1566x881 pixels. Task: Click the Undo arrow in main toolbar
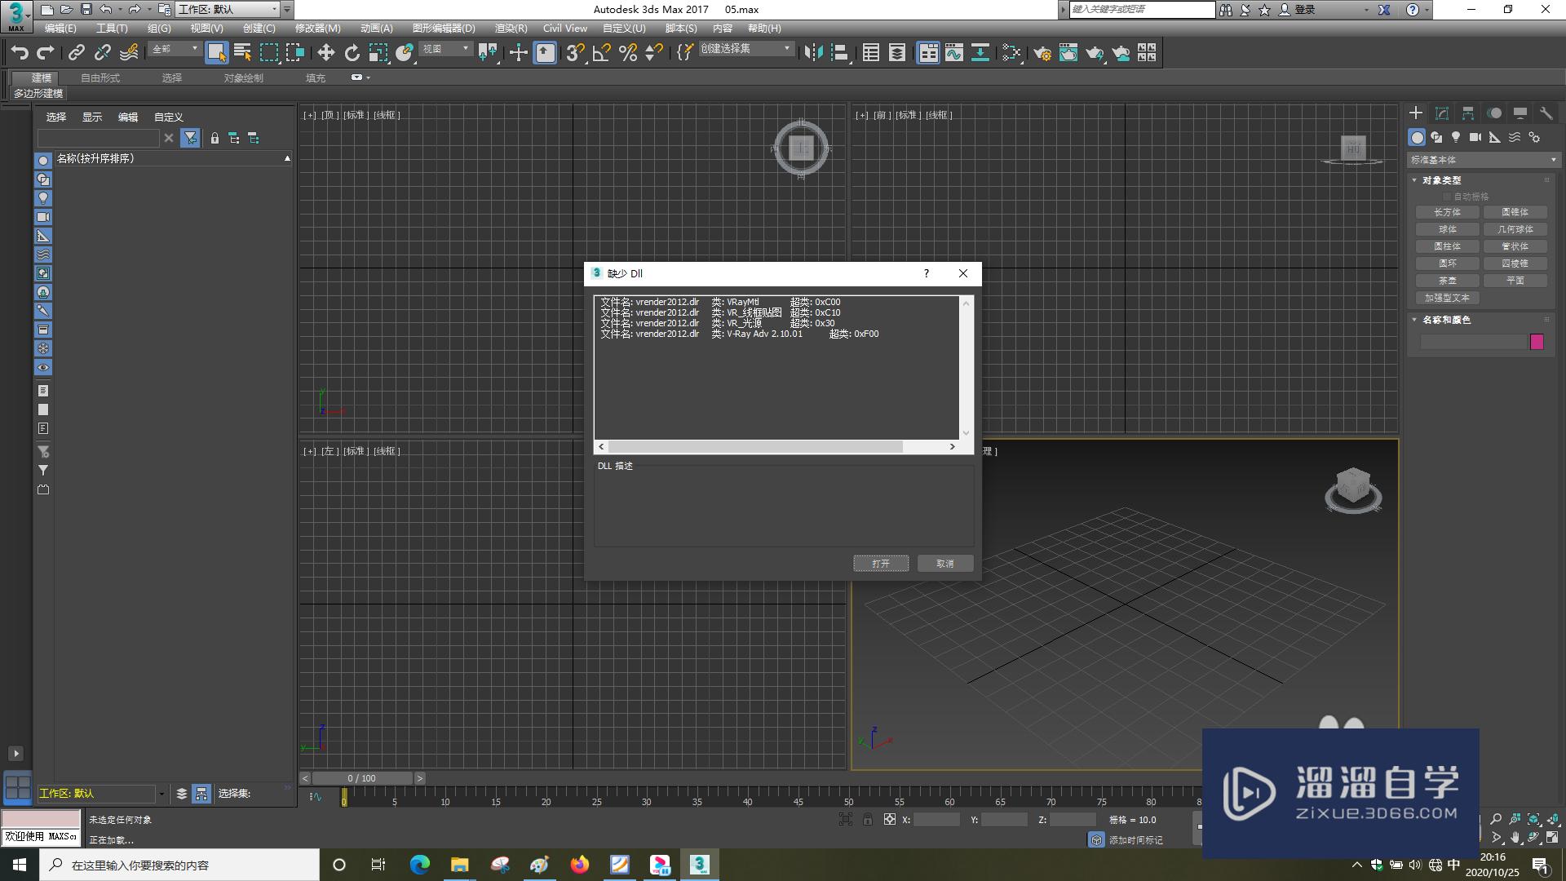20,53
